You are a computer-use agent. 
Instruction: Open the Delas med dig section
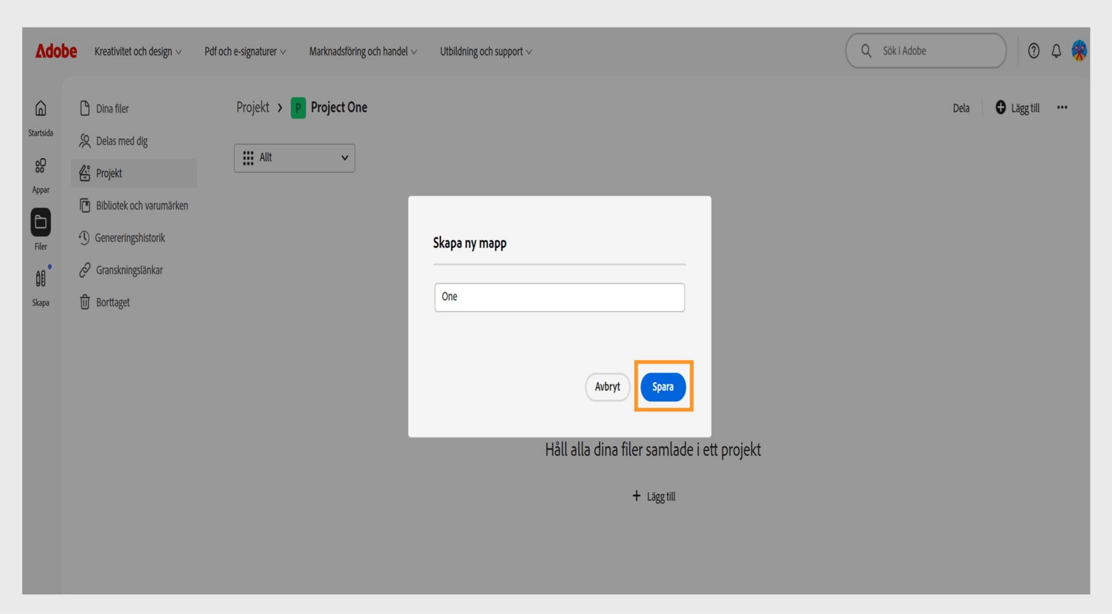click(122, 141)
